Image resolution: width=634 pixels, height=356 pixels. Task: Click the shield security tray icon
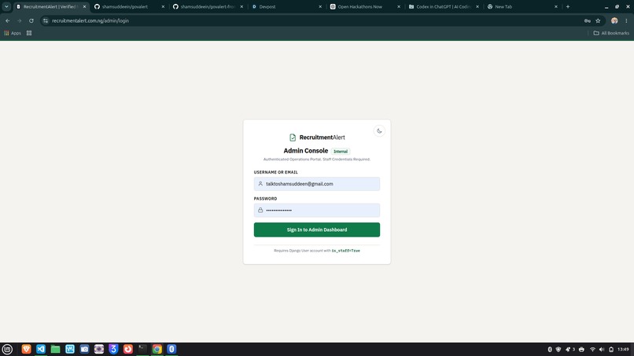[x=558, y=350]
